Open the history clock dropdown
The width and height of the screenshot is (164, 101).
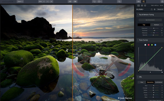[x=99, y=2]
